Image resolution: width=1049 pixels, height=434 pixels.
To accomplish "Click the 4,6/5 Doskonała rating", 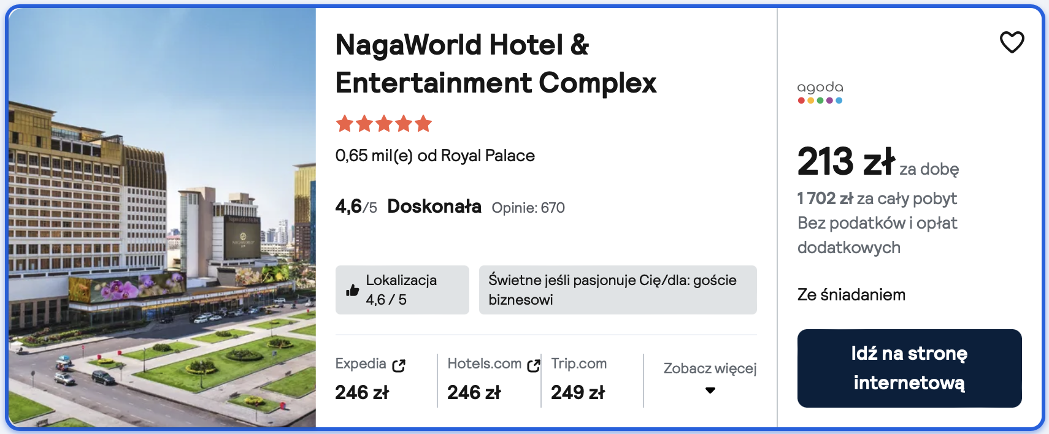I will coord(408,207).
